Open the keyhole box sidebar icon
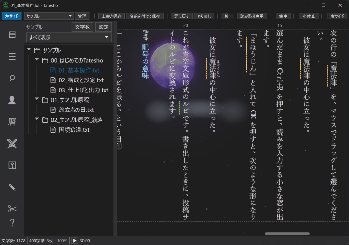This screenshot has width=349, height=245. click(12, 165)
